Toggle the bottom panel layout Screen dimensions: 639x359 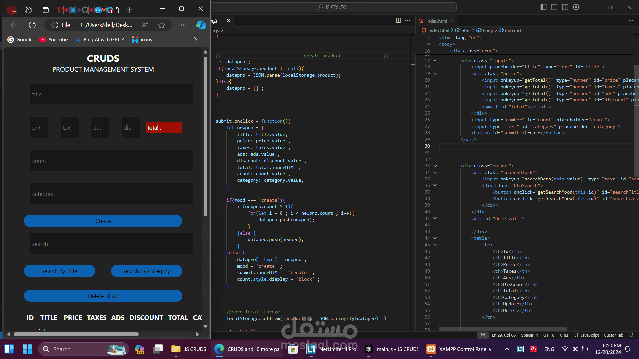[x=554, y=7]
